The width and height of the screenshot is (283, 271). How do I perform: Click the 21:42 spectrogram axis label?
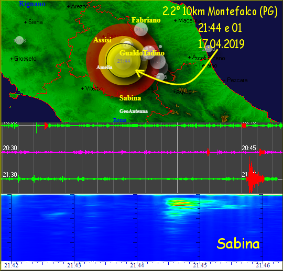[11, 265]
